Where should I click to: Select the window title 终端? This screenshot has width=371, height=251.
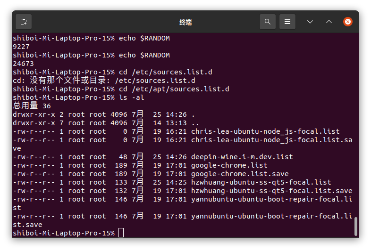[x=185, y=22]
